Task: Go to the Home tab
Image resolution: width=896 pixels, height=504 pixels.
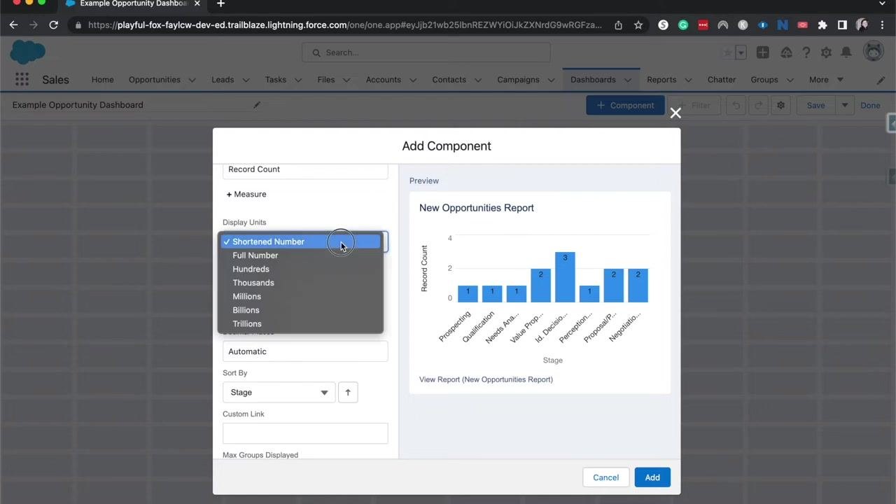Action: pyautogui.click(x=102, y=80)
